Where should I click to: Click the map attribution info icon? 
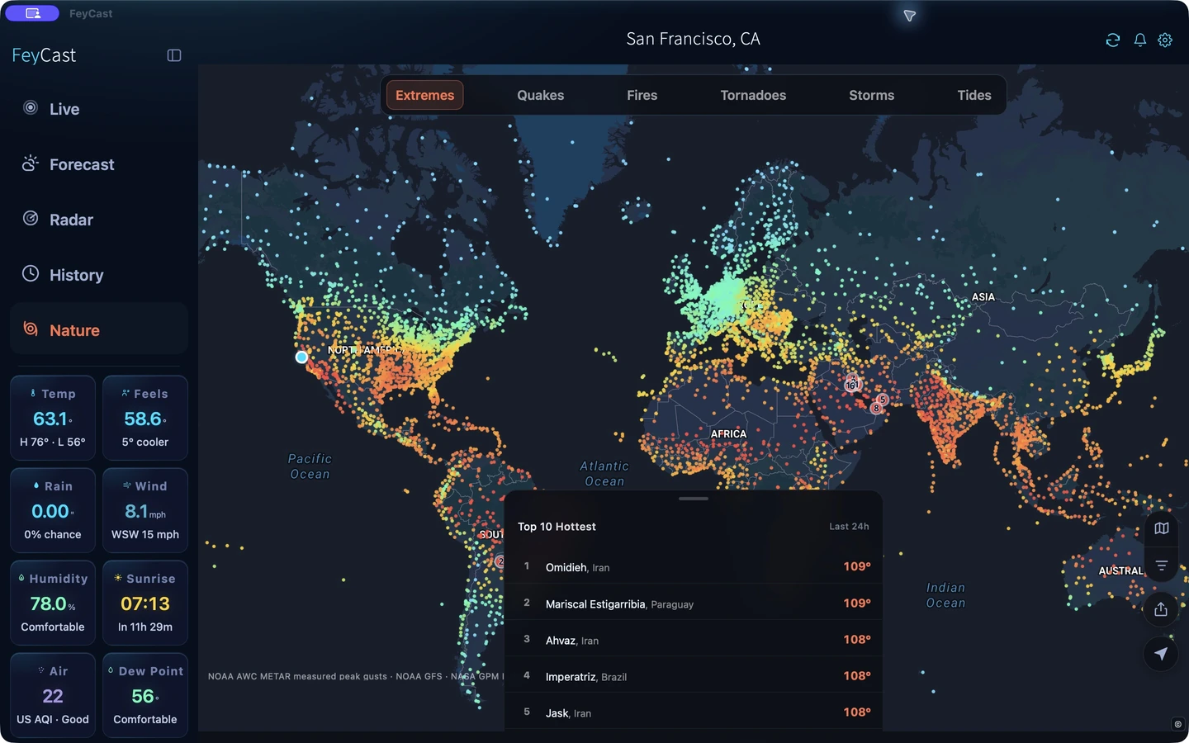click(x=1177, y=724)
